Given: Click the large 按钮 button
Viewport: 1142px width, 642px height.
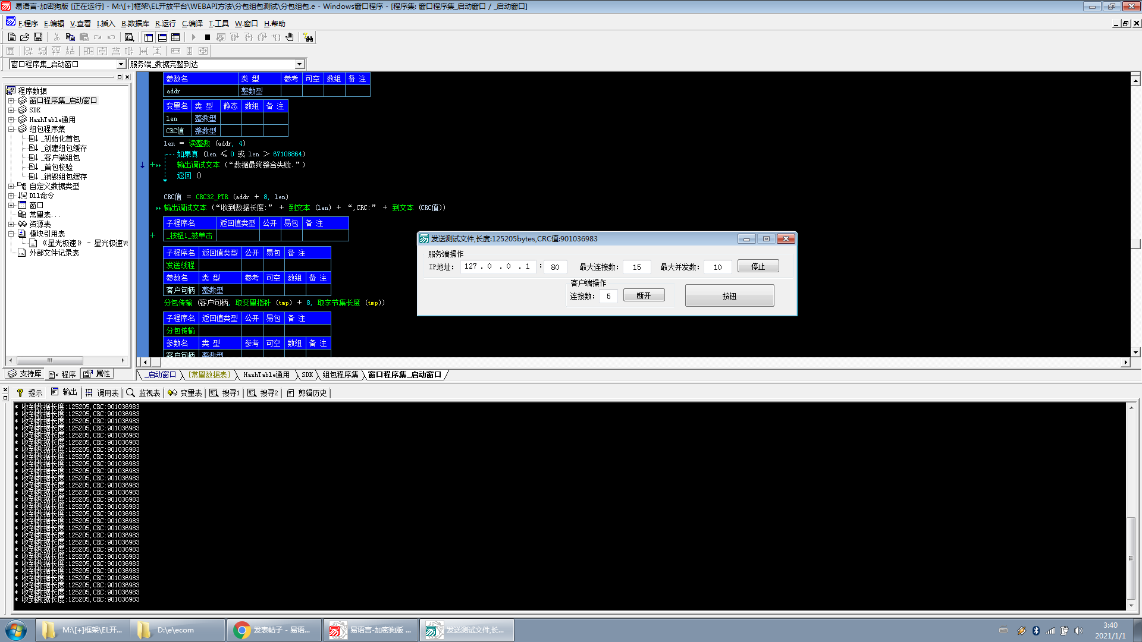Looking at the screenshot, I should click(x=729, y=295).
